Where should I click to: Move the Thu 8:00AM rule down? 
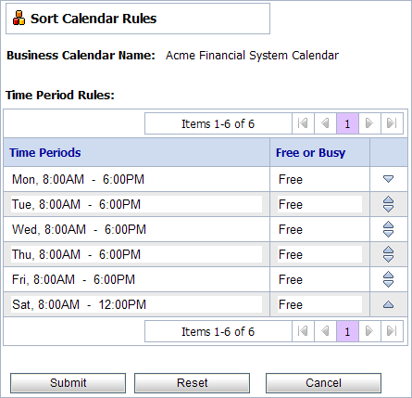coord(388,259)
